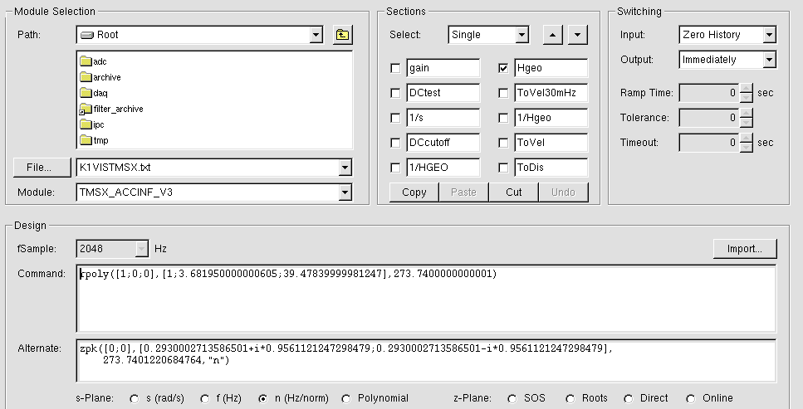Open the Path Root dropdown

[315, 35]
